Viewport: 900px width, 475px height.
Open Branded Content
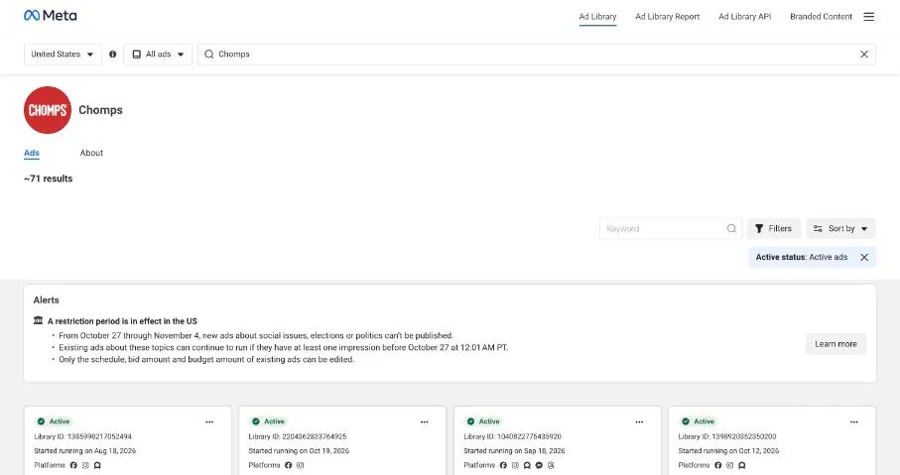(821, 17)
